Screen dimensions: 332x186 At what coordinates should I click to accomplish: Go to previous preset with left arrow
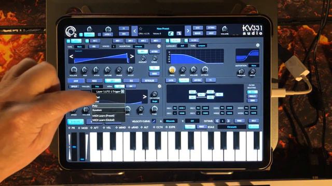[x=134, y=31]
